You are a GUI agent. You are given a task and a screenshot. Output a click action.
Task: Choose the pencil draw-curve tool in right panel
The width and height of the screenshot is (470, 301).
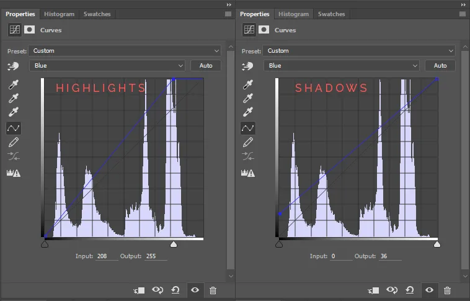(x=248, y=142)
